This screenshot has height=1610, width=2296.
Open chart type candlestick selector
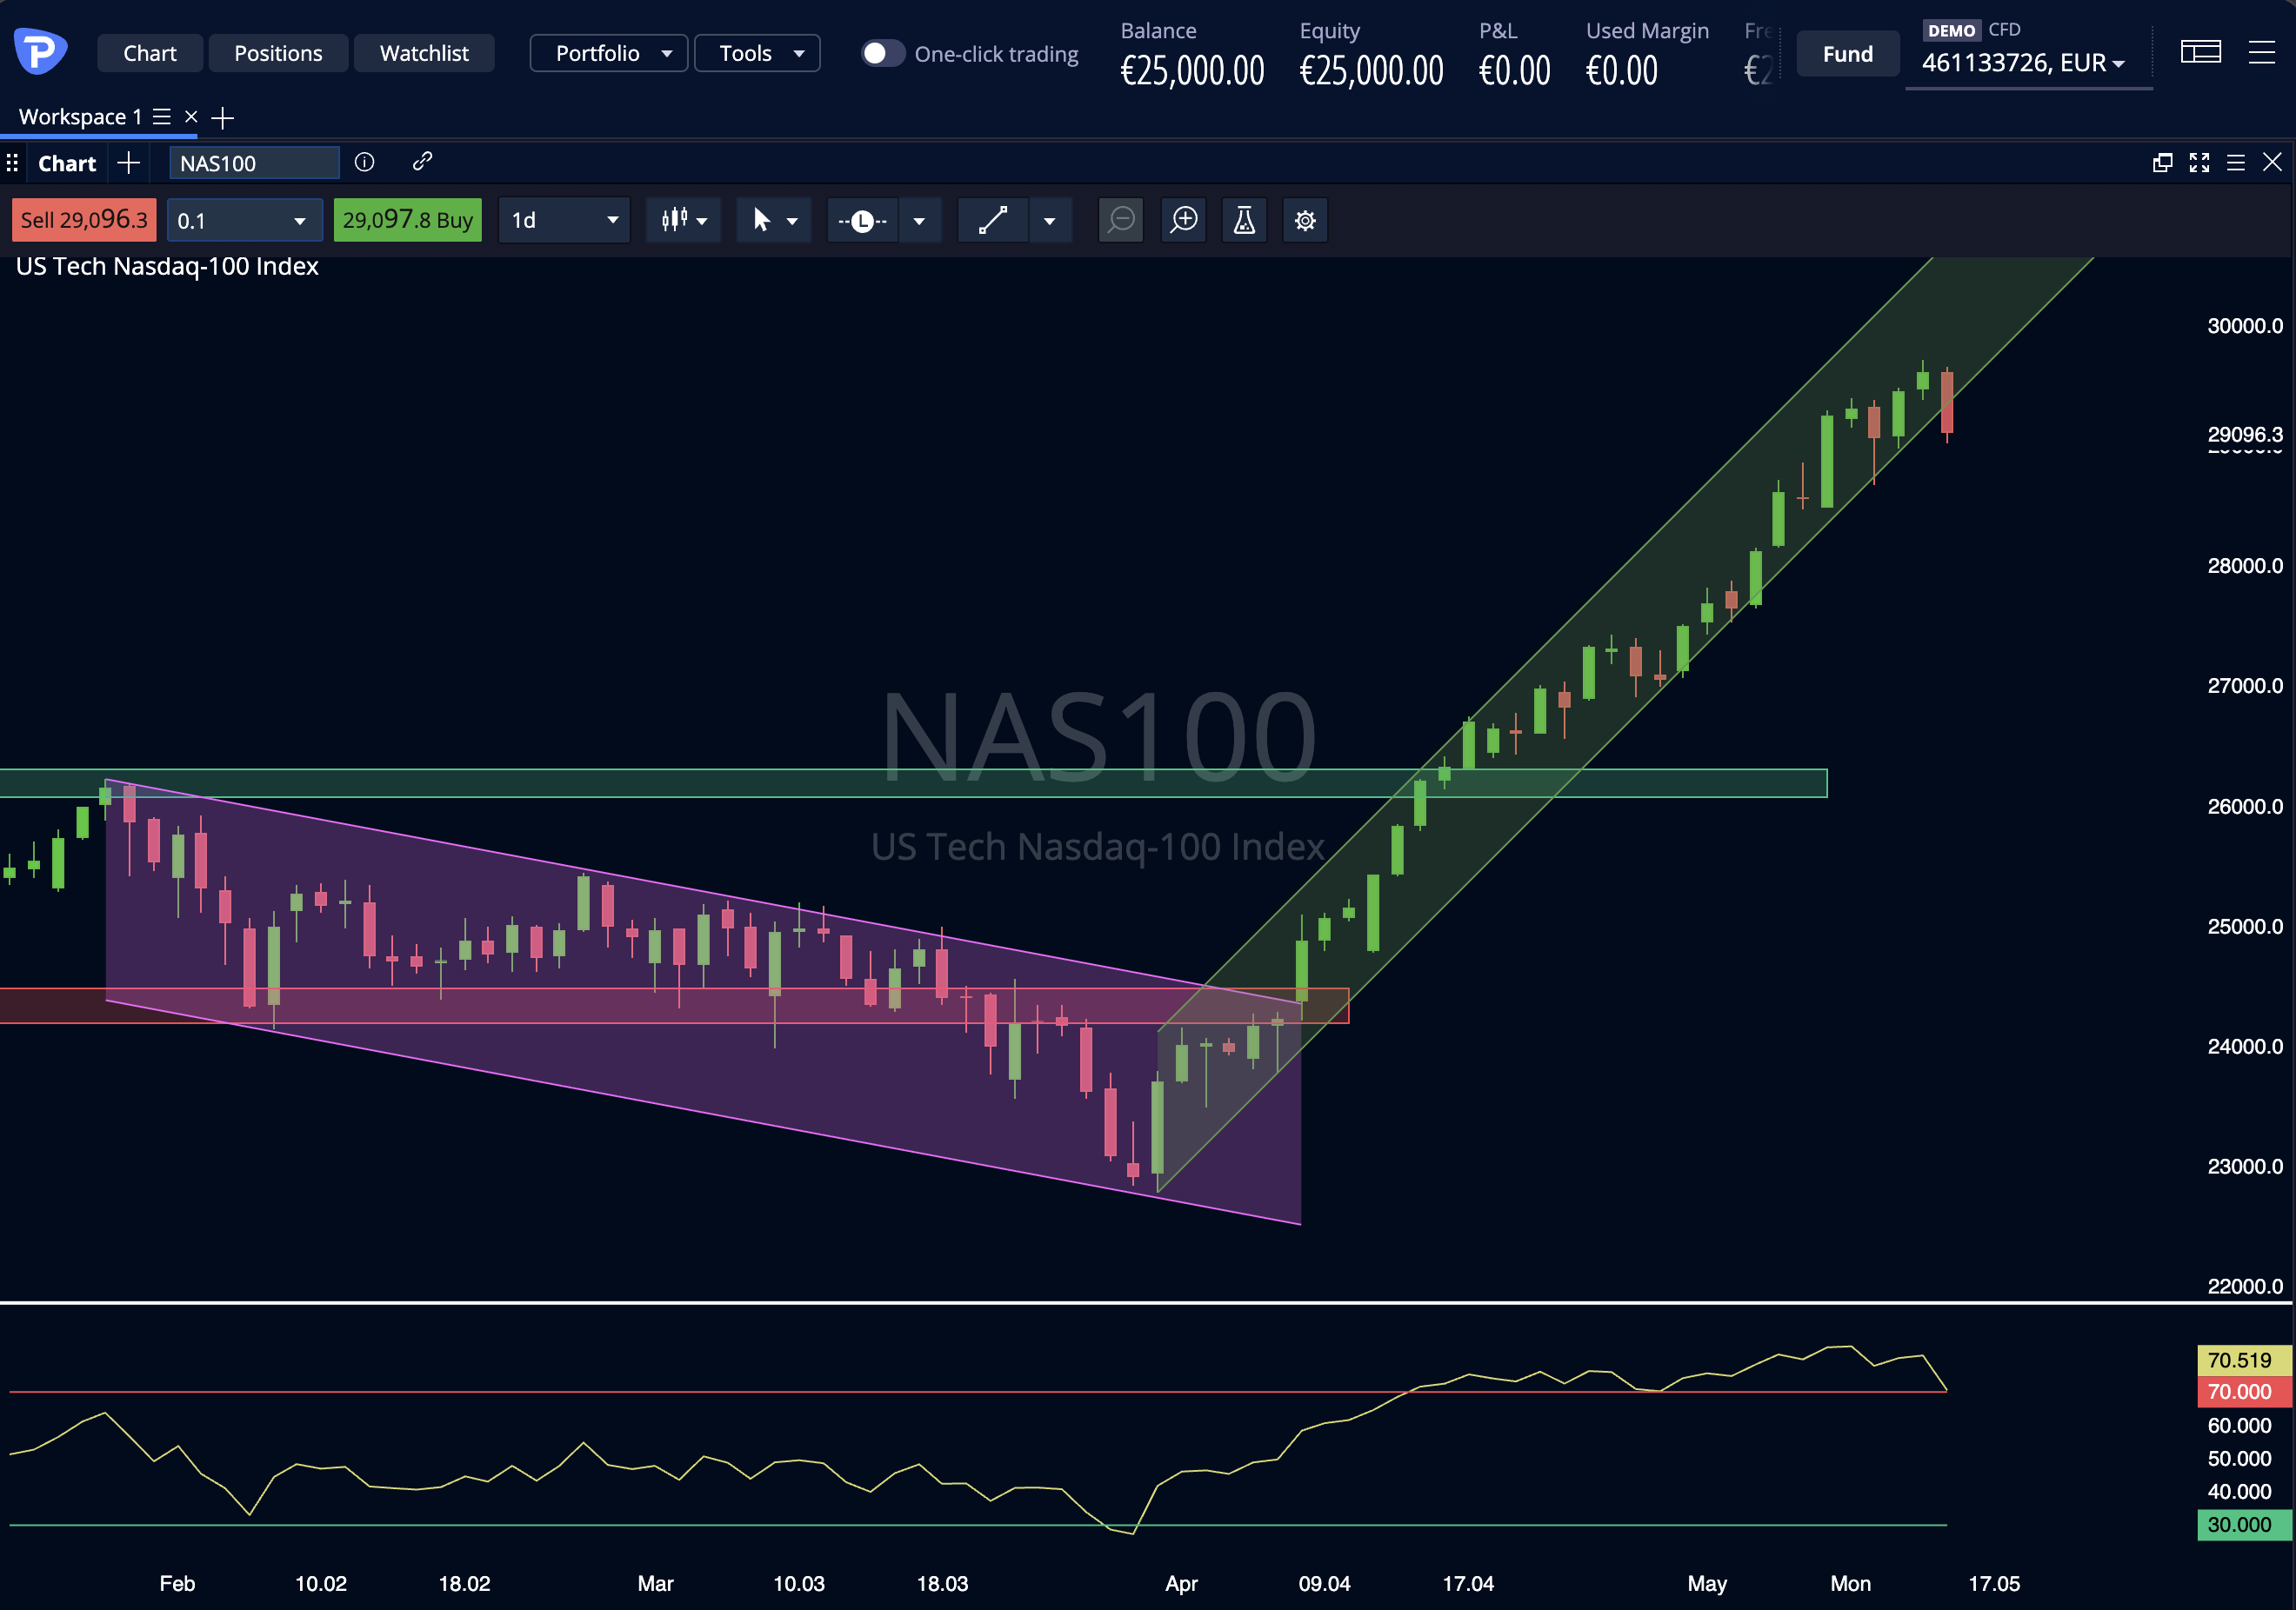684,220
